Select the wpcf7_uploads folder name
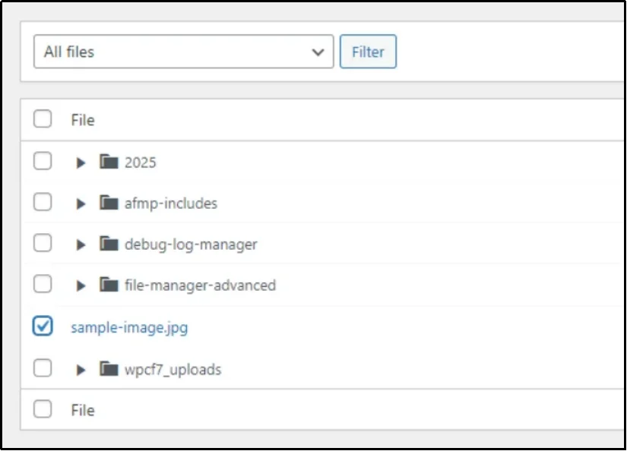627x451 pixels. pyautogui.click(x=172, y=369)
